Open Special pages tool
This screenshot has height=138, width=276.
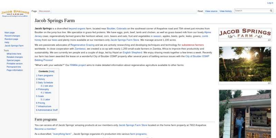click(13, 60)
